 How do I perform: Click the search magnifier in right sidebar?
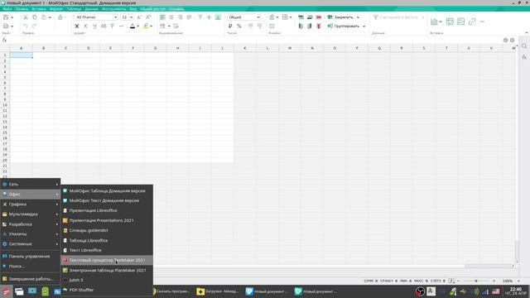[x=524, y=46]
